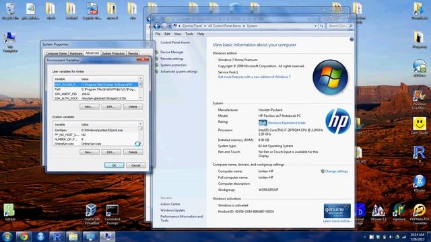Viewport: 431px width, 242px height.
Task: Open the RStudio desktop shortcut
Action: pos(420,184)
